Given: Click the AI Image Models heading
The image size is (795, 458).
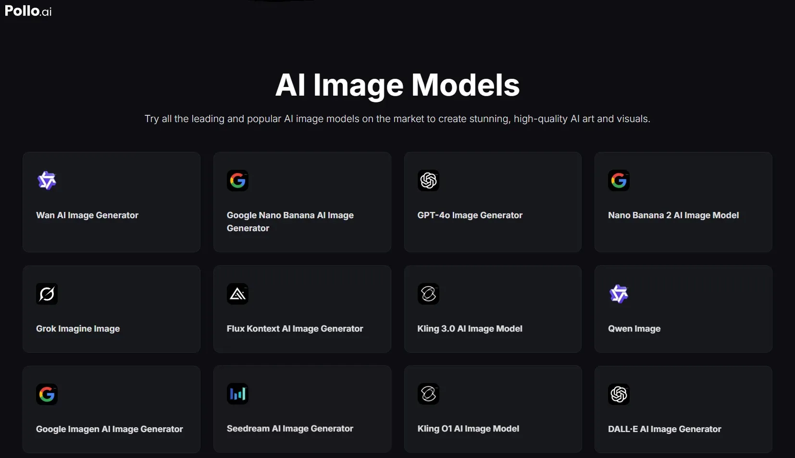Looking at the screenshot, I should coord(397,85).
